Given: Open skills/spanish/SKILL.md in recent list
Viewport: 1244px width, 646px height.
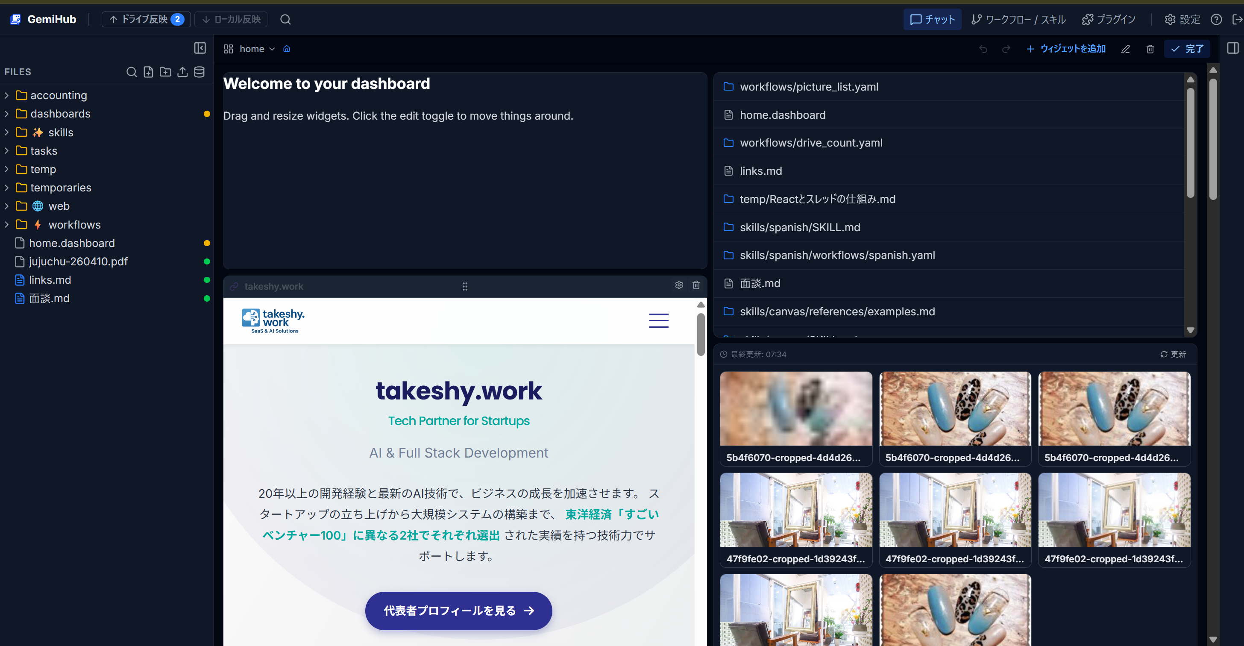Looking at the screenshot, I should (949, 227).
